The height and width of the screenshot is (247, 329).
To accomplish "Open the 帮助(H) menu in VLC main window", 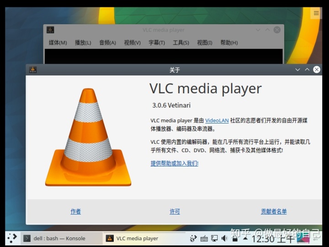I will pyautogui.click(x=229, y=43).
